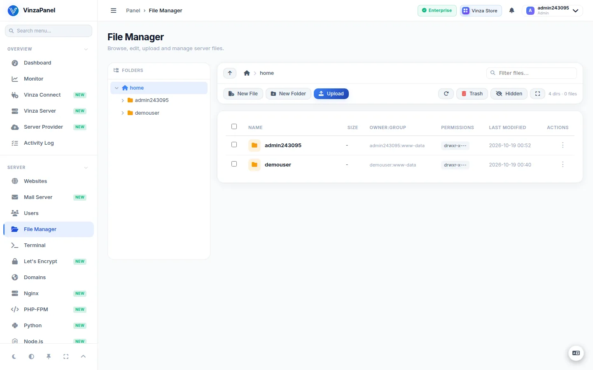Open the Python page
Viewport: 593px width, 370px height.
point(49,326)
